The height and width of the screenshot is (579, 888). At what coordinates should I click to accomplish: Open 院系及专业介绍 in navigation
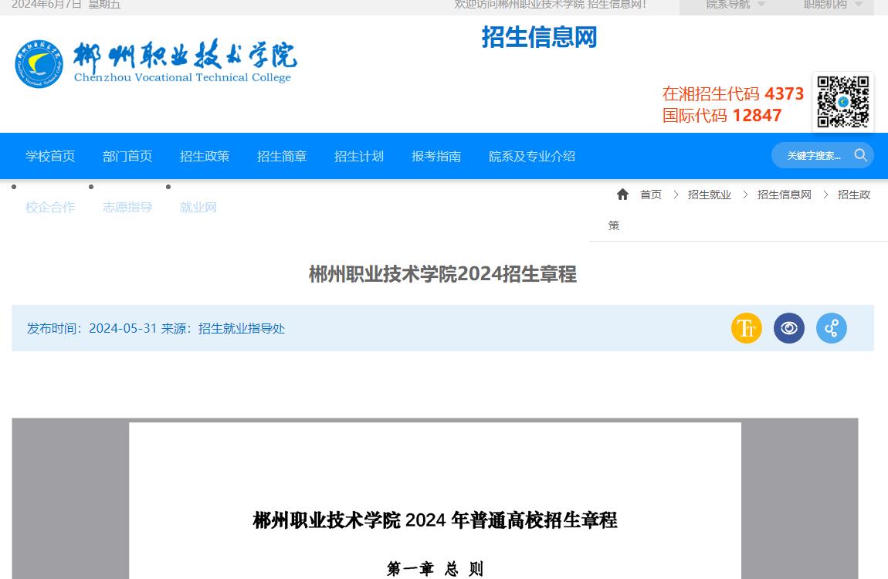[532, 156]
